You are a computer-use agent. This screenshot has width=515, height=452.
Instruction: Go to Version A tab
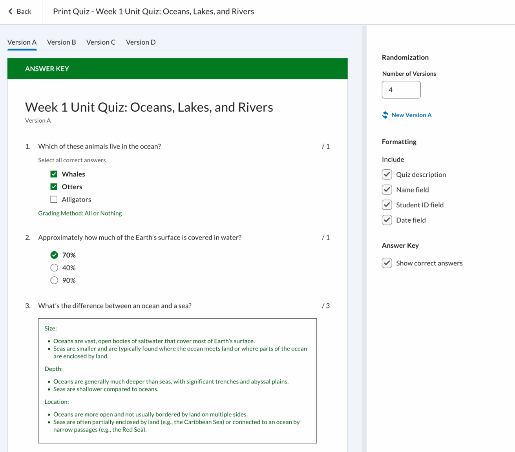pos(22,42)
